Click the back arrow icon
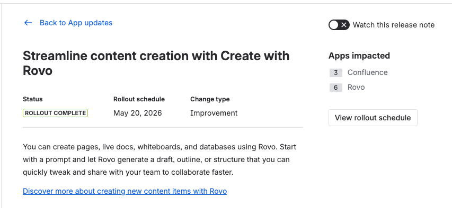The height and width of the screenshot is (208, 452). coord(28,23)
